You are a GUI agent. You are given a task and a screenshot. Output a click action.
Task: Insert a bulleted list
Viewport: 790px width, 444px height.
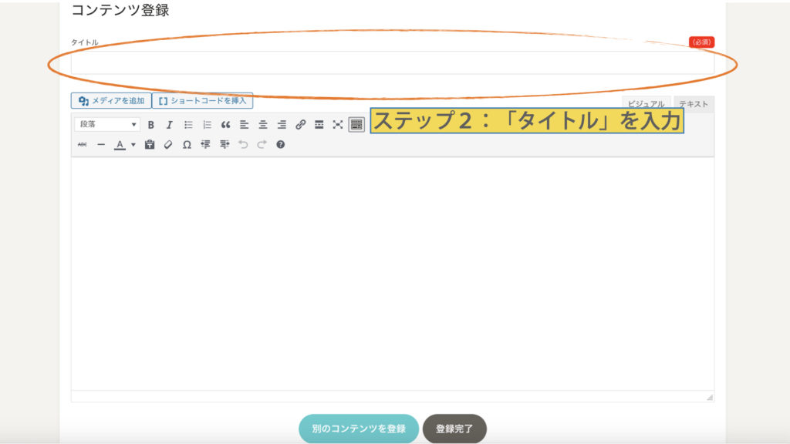tap(188, 125)
